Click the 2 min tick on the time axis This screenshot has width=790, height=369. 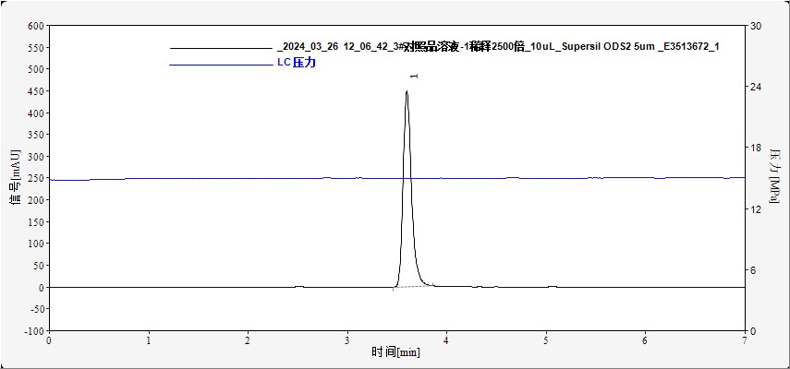tap(248, 340)
